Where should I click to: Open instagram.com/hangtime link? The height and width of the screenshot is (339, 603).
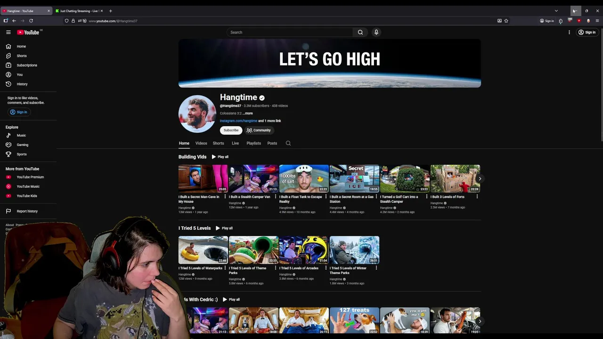[x=238, y=121]
